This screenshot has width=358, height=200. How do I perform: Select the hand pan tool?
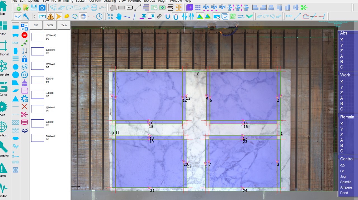click(119, 16)
